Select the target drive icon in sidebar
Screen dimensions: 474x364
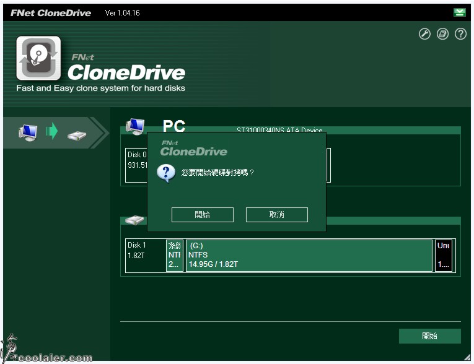[x=76, y=135]
